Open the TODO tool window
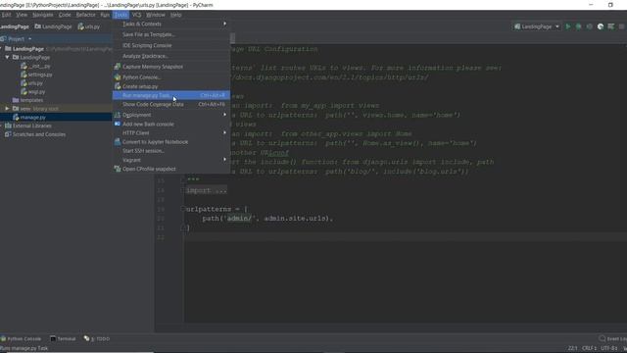This screenshot has height=353, width=627. pos(97,339)
